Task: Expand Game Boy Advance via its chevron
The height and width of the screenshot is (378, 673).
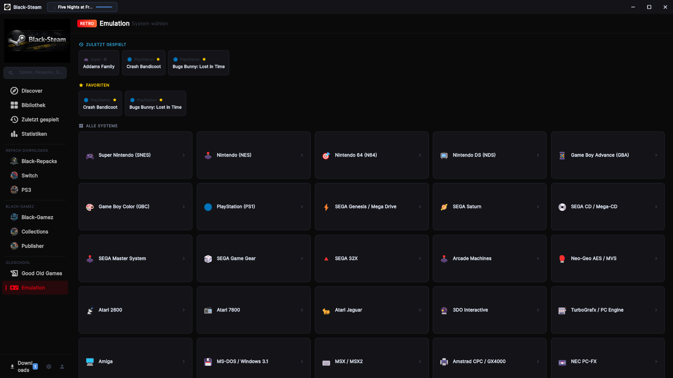Action: point(656,155)
